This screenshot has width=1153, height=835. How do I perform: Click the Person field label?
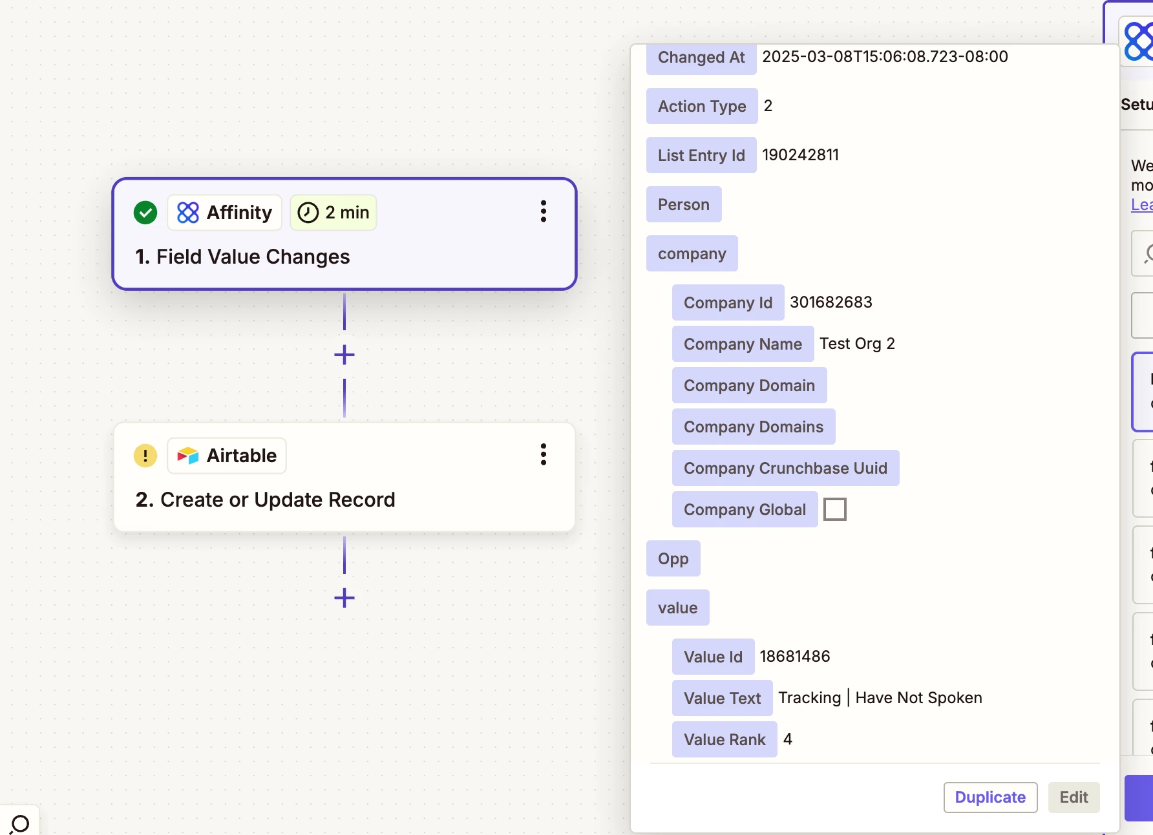[x=684, y=204]
